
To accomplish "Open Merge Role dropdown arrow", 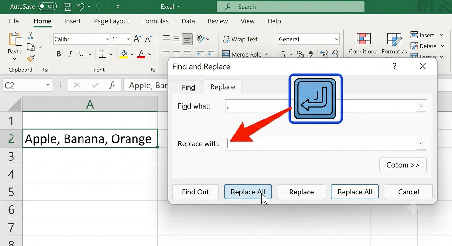I will coord(266,54).
